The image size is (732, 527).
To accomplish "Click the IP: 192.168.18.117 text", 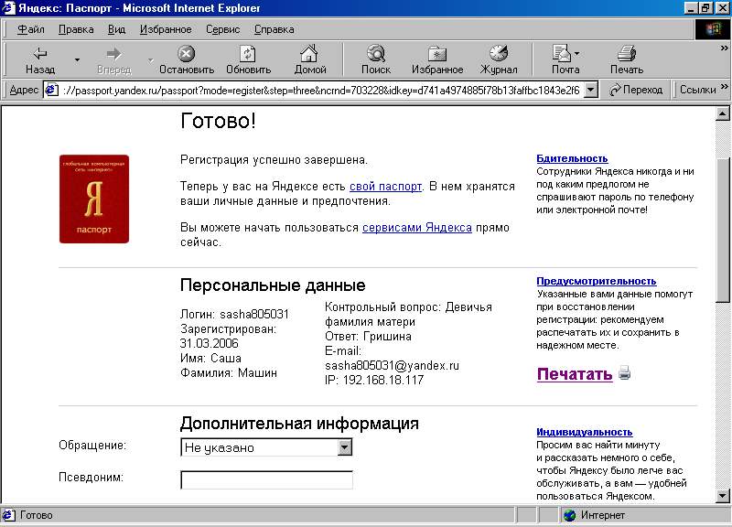I will tap(374, 380).
